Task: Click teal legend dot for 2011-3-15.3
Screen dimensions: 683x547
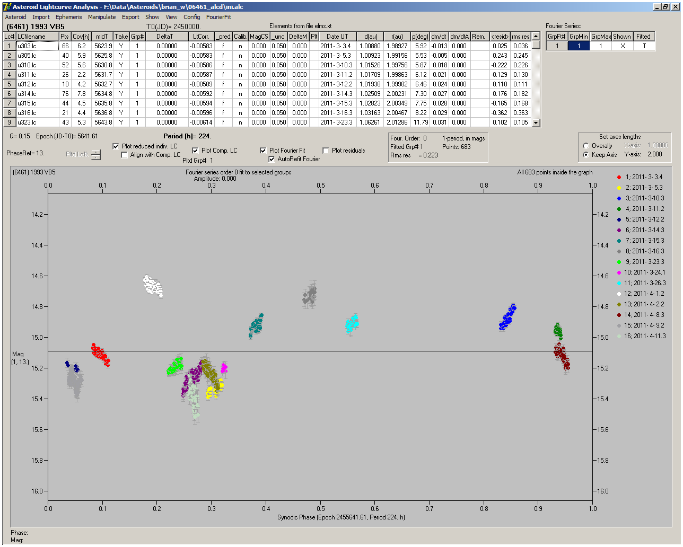Action: pos(619,241)
